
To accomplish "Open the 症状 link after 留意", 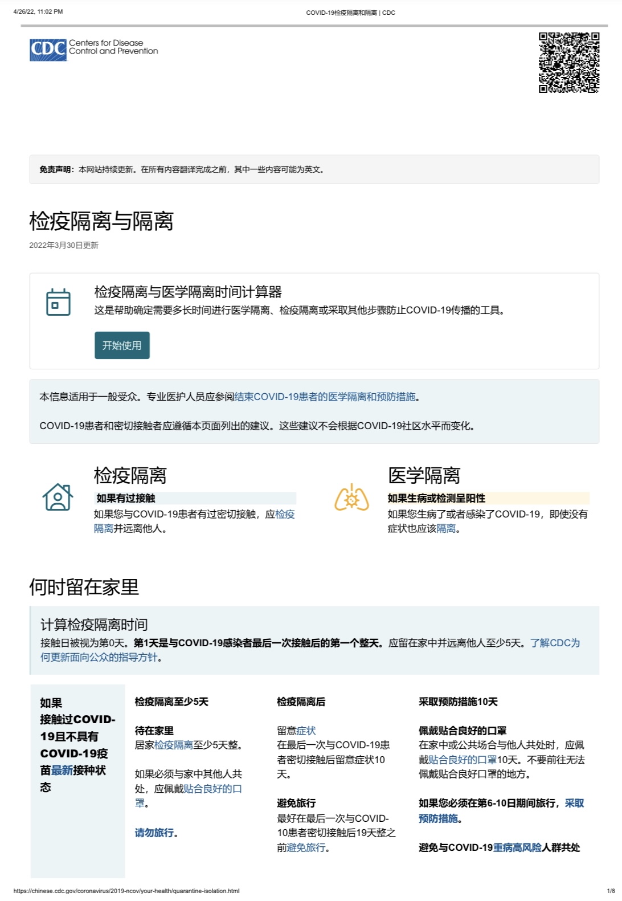I will [x=306, y=731].
